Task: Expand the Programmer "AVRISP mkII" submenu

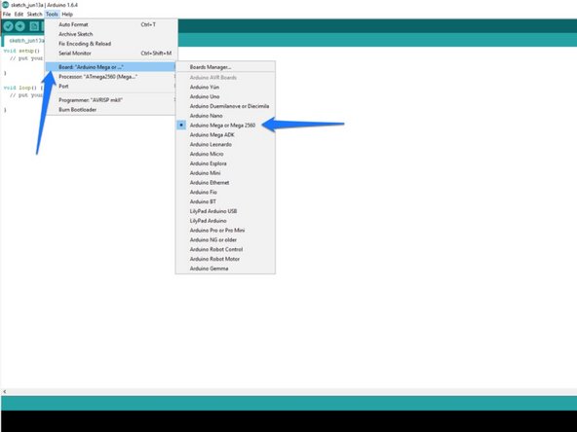Action: click(111, 100)
